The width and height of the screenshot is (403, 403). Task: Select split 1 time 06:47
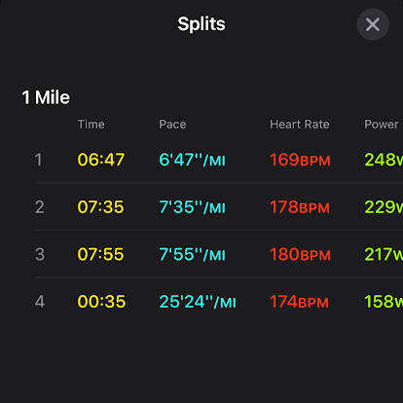(x=101, y=160)
